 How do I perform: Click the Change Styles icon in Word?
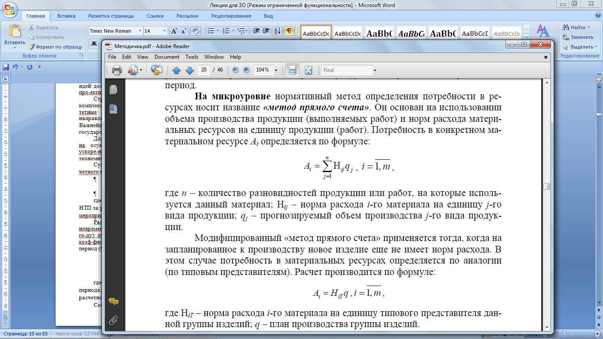click(x=543, y=31)
